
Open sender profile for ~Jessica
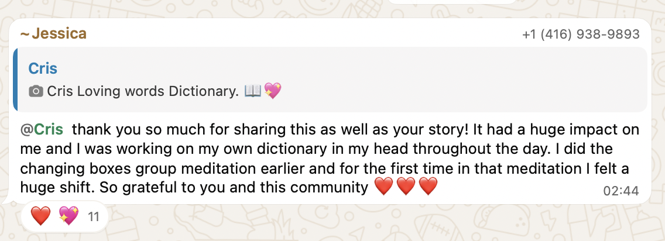tap(53, 35)
